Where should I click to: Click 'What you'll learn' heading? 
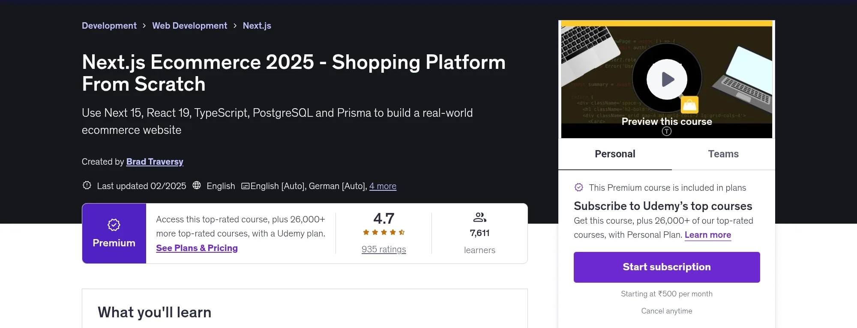(154, 313)
